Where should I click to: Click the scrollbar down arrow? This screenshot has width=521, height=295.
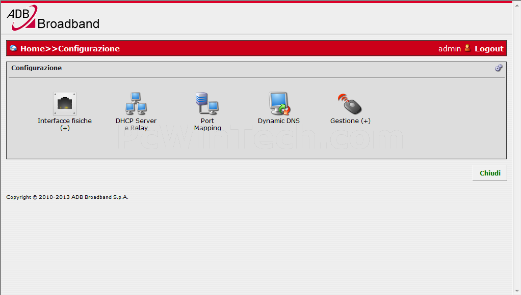pos(517,291)
